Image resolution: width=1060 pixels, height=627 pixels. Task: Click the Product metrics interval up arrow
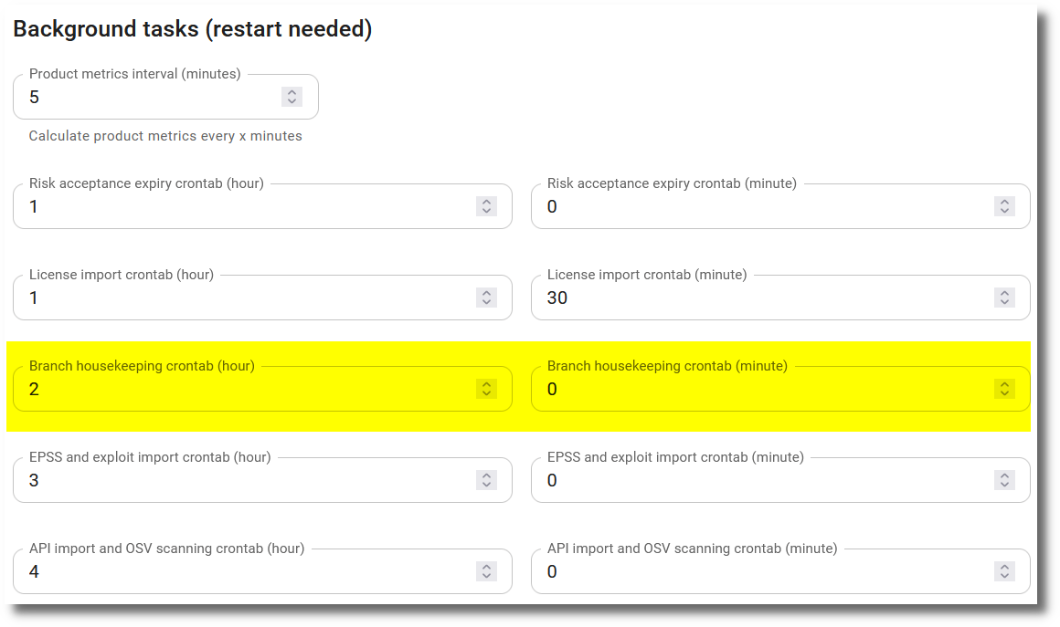pyautogui.click(x=291, y=91)
